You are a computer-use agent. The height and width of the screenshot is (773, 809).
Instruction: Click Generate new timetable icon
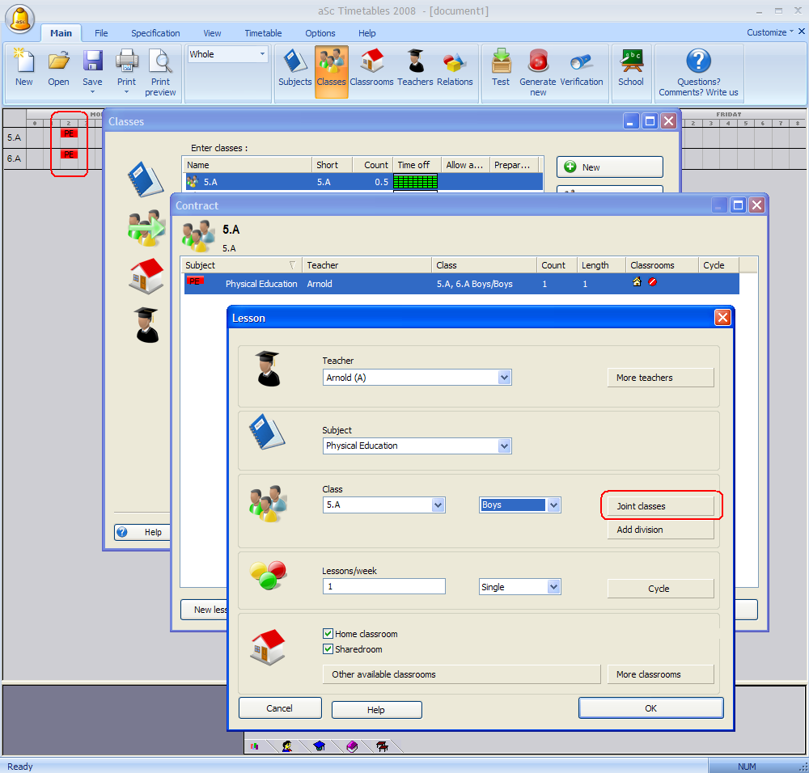pos(538,70)
